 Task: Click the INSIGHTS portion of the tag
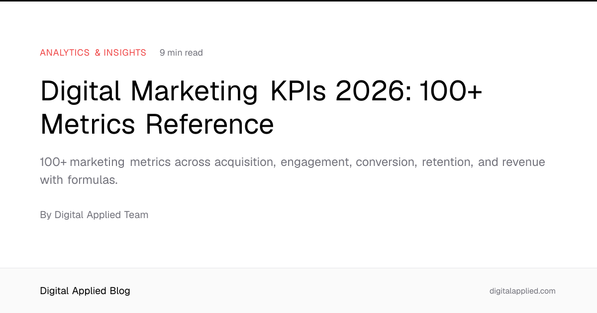(124, 53)
